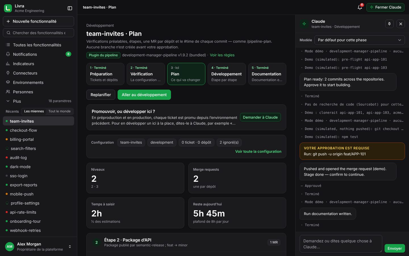The height and width of the screenshot is (256, 409).
Task: Click Fermer Claude button
Action: pos(385,7)
